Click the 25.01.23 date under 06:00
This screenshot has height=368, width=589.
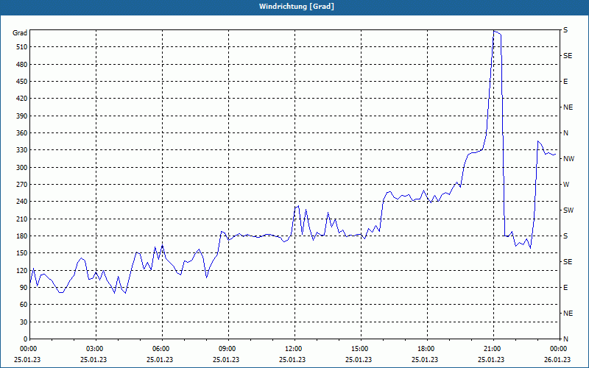click(160, 359)
